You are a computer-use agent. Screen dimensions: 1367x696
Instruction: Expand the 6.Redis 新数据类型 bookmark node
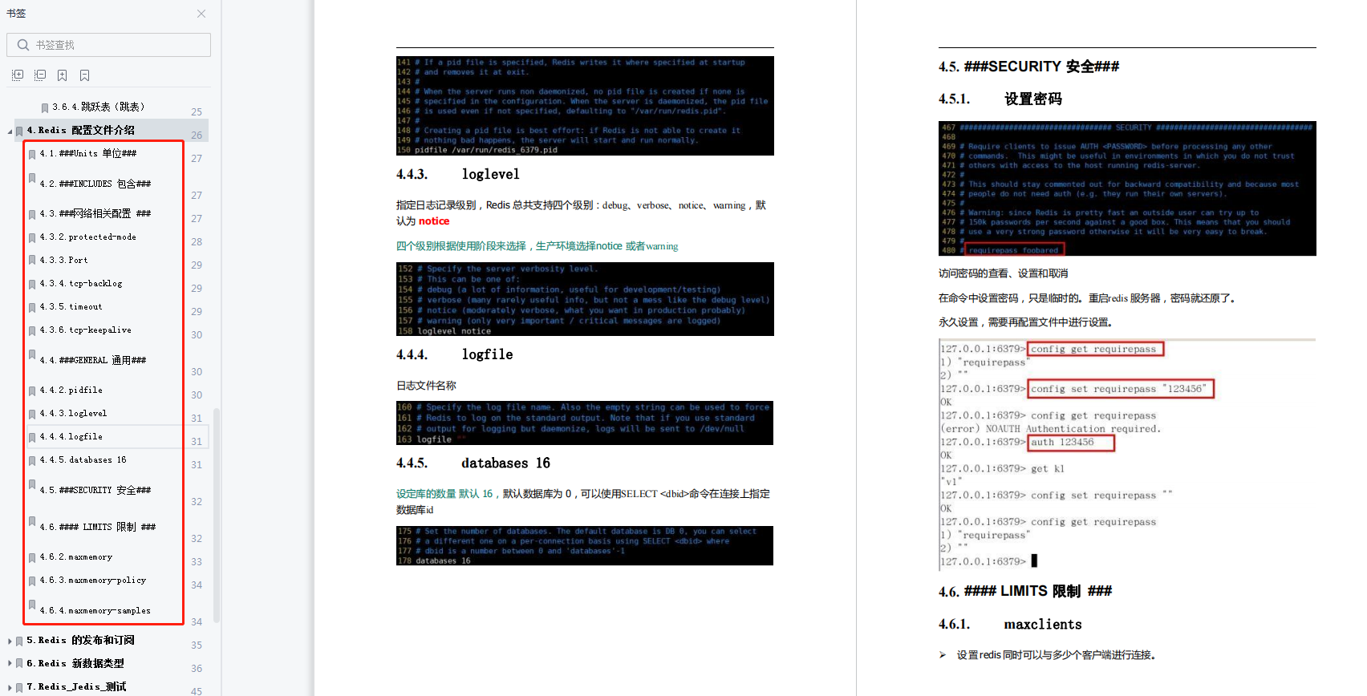(10, 664)
